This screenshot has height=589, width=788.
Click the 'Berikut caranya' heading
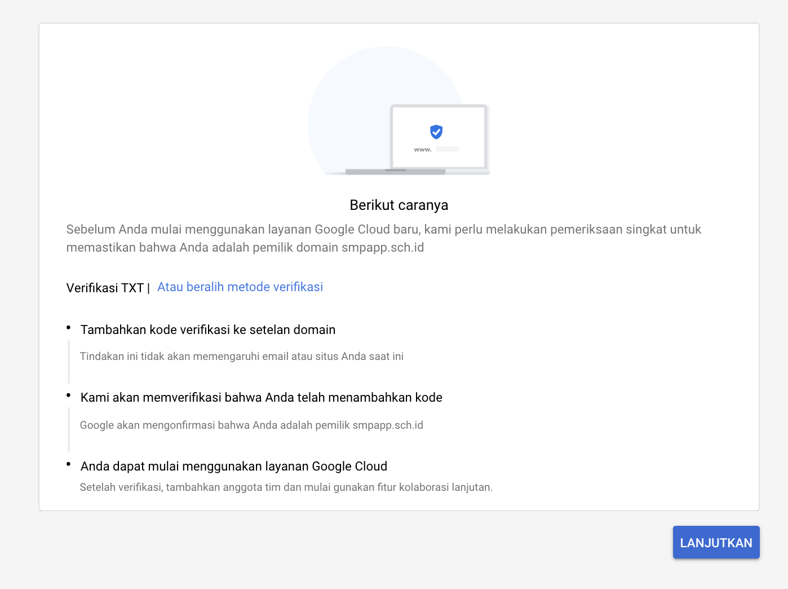coord(399,205)
